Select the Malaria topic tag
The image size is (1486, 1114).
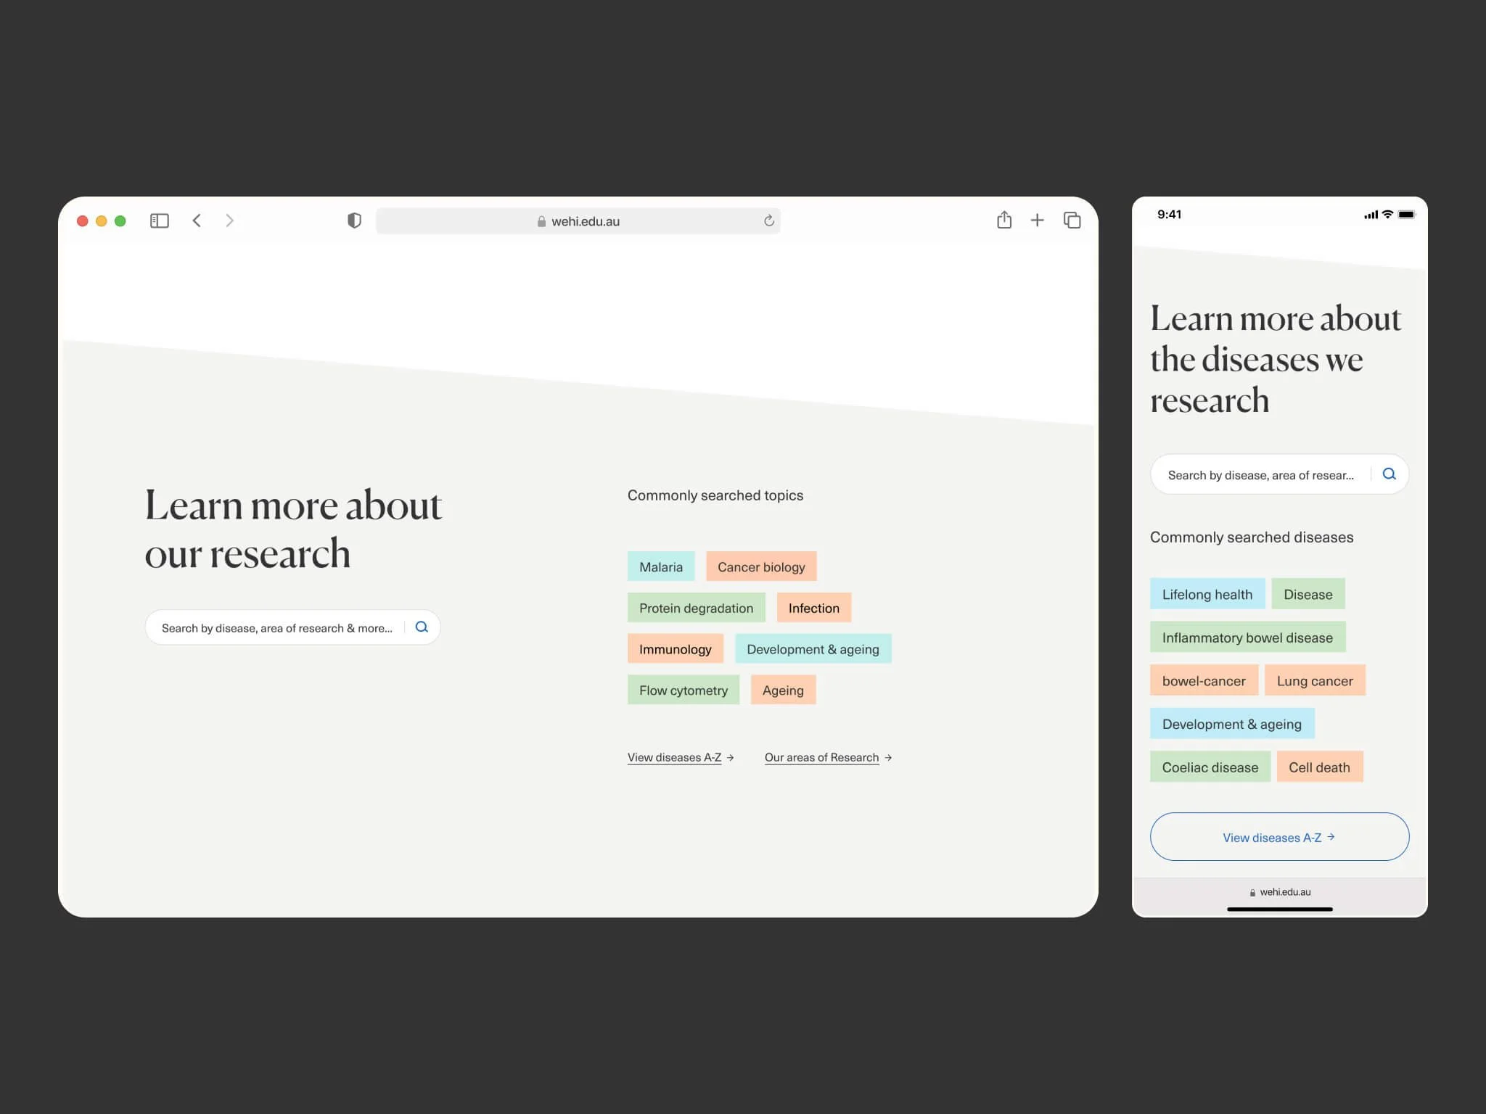pos(660,567)
